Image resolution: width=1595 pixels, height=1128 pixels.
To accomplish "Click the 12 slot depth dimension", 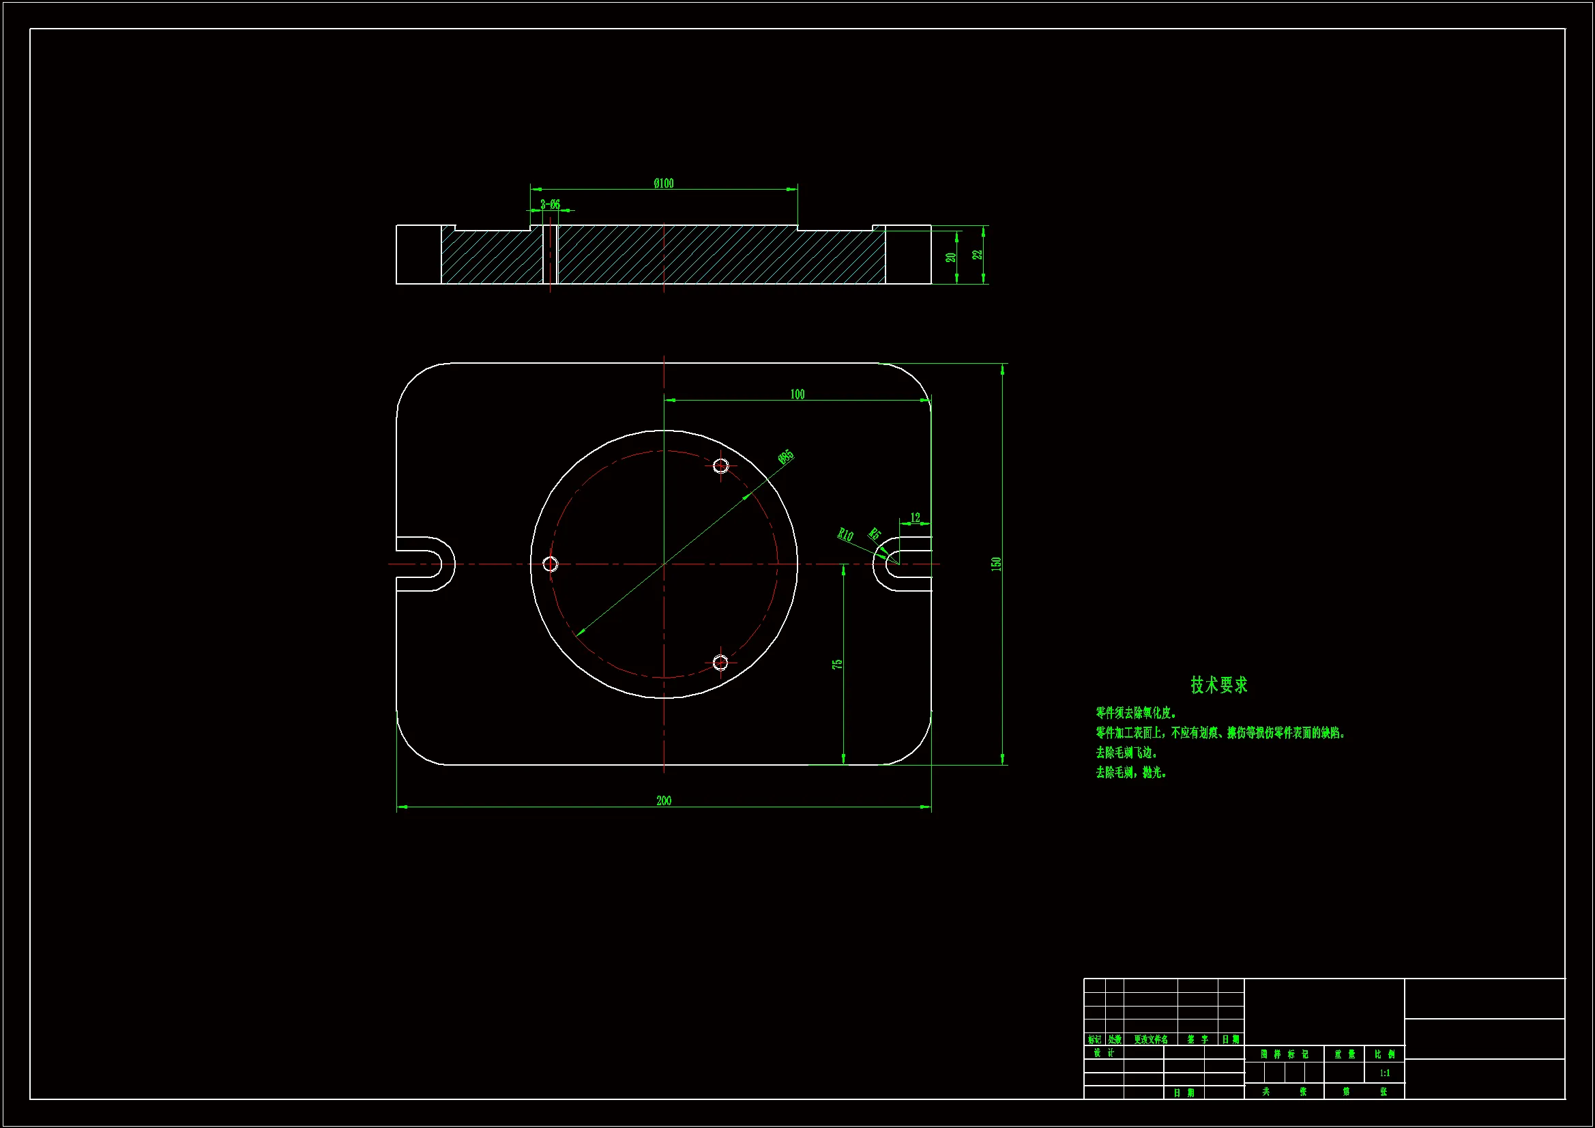I will coord(915,518).
